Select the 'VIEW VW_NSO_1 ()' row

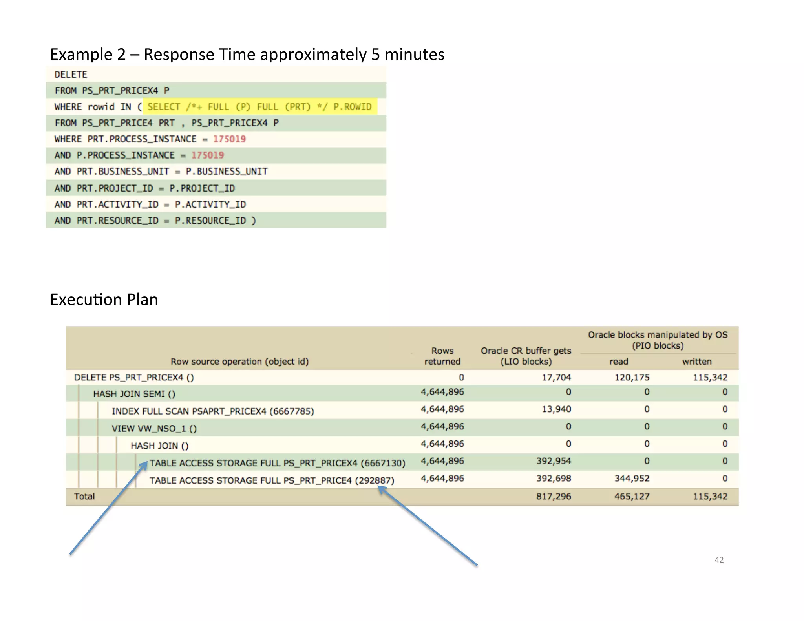tap(154, 428)
